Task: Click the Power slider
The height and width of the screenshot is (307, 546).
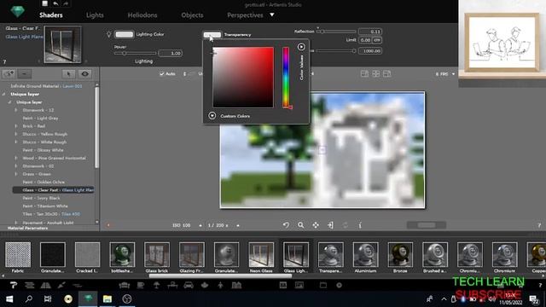Action: (x=135, y=53)
